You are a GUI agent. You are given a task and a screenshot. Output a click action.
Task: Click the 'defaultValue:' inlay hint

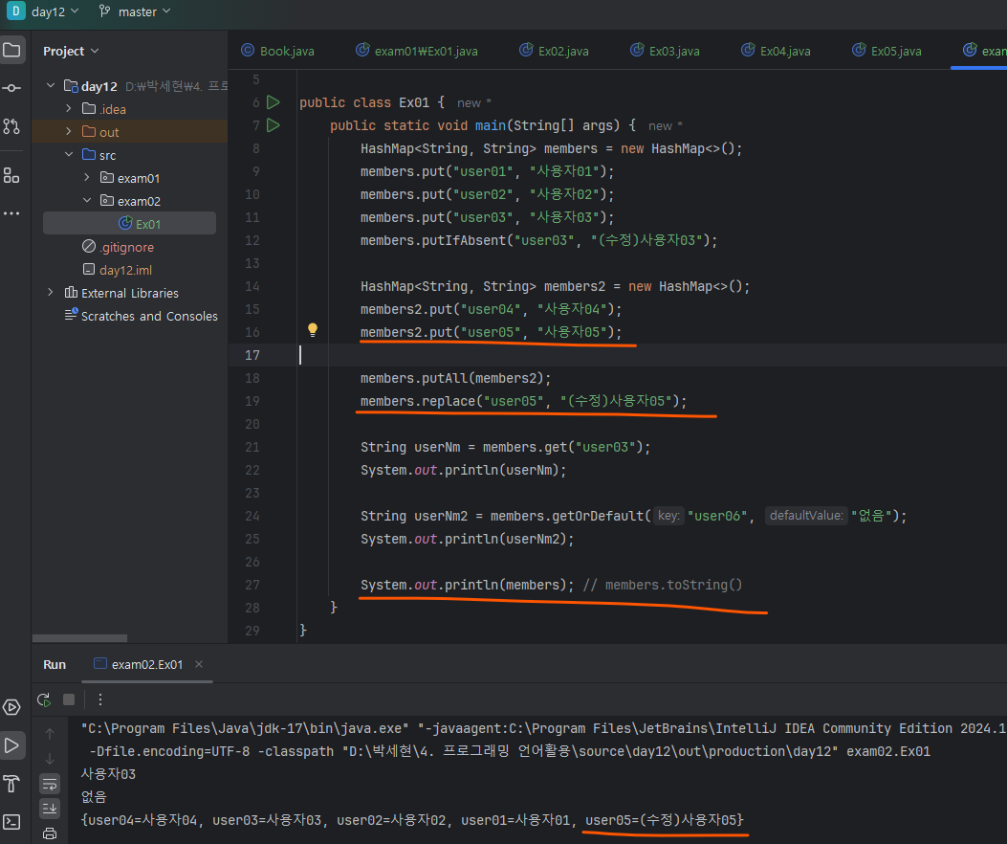(x=806, y=516)
